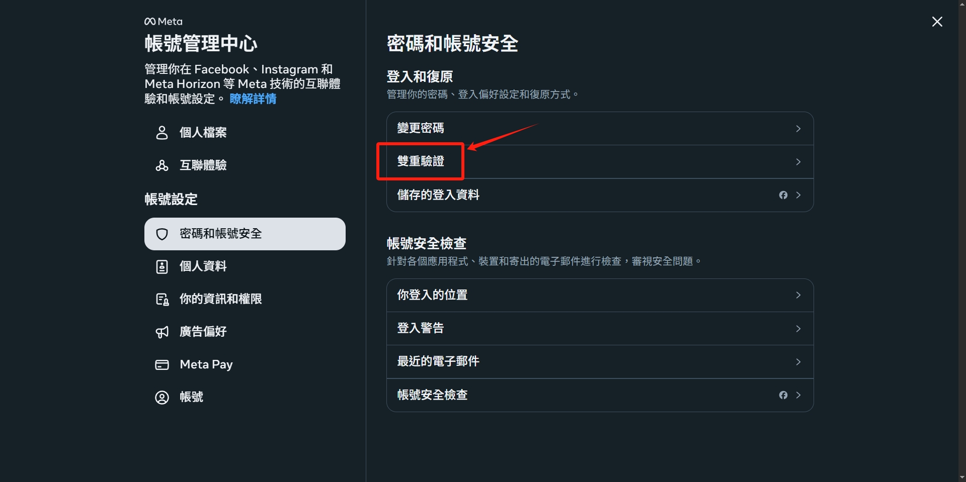Viewport: 966px width, 482px height.
Task: Click the Facebook icon on 儲存的登入資料 row
Action: click(783, 195)
